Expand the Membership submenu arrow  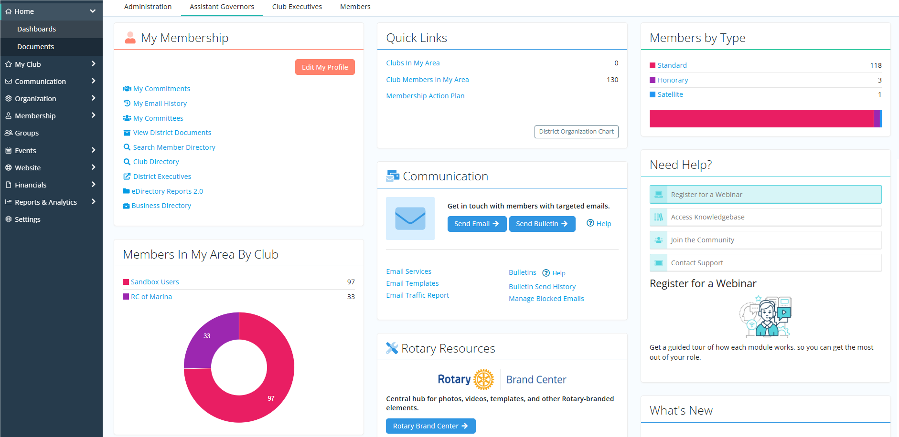click(x=93, y=115)
